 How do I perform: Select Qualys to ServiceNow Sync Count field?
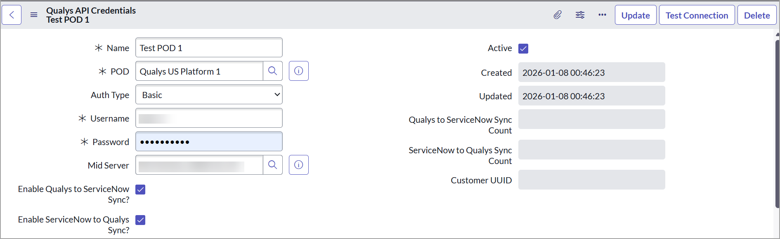591,119
